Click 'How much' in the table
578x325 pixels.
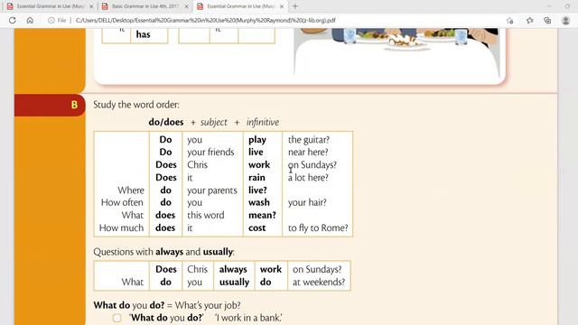(121, 227)
